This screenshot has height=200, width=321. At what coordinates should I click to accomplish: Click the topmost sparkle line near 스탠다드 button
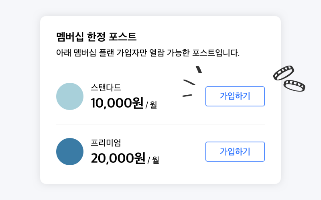pyautogui.click(x=199, y=70)
